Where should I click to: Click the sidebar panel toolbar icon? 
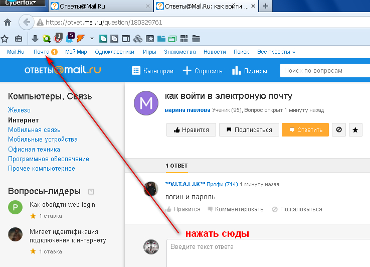coord(126,39)
